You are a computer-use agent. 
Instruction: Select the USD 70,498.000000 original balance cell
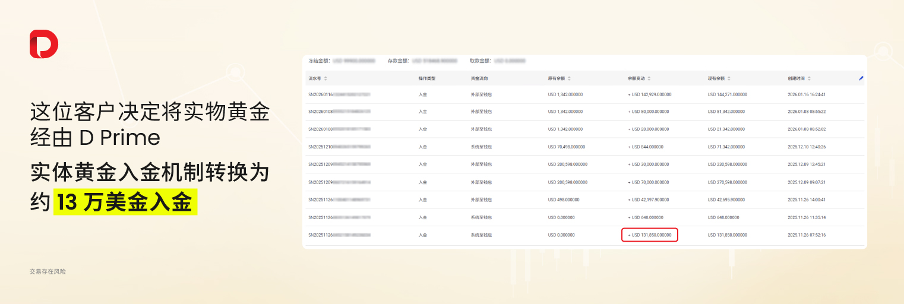566,147
